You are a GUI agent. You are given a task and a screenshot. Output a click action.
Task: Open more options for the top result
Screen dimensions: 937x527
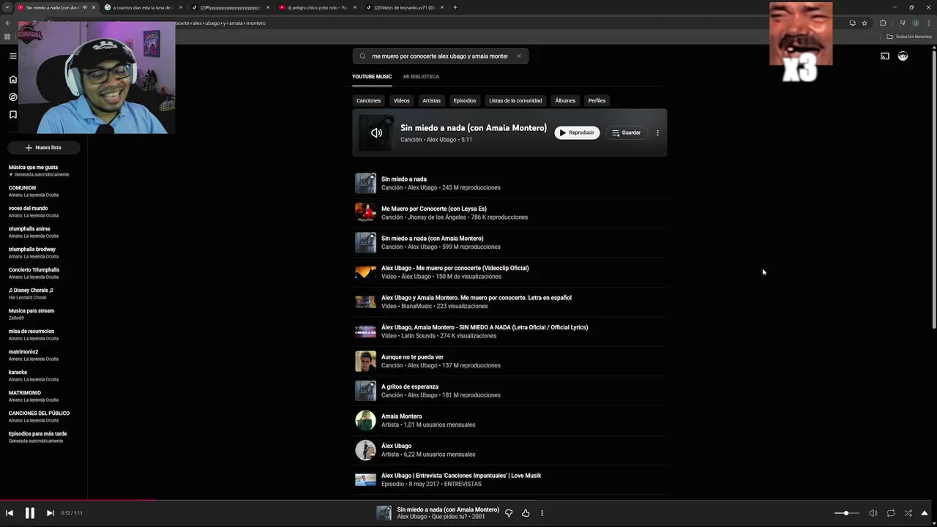coord(657,132)
